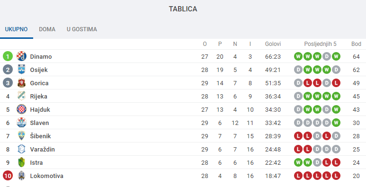This screenshot has width=366, height=187.
Task: Click Gorica's most recent loss badge
Action: 336,83
